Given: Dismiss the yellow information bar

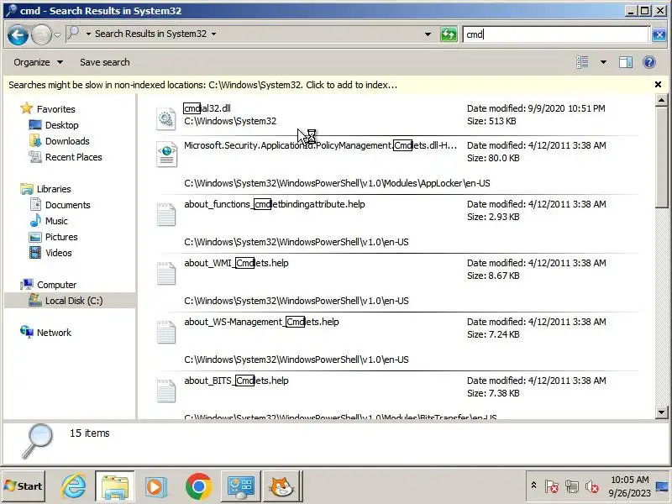Looking at the screenshot, I should pyautogui.click(x=658, y=85).
